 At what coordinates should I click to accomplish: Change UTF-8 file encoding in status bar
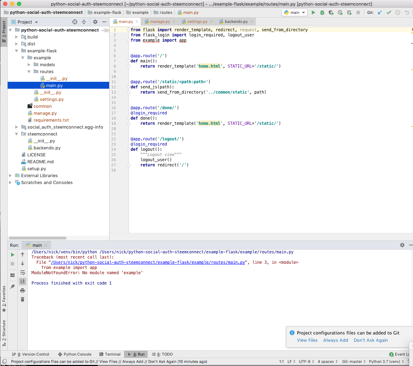pyautogui.click(x=306, y=361)
